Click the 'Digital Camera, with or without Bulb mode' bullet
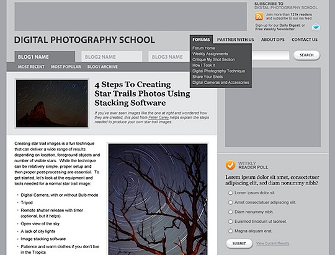Viewport: 335px width, 255px height. 60,195
